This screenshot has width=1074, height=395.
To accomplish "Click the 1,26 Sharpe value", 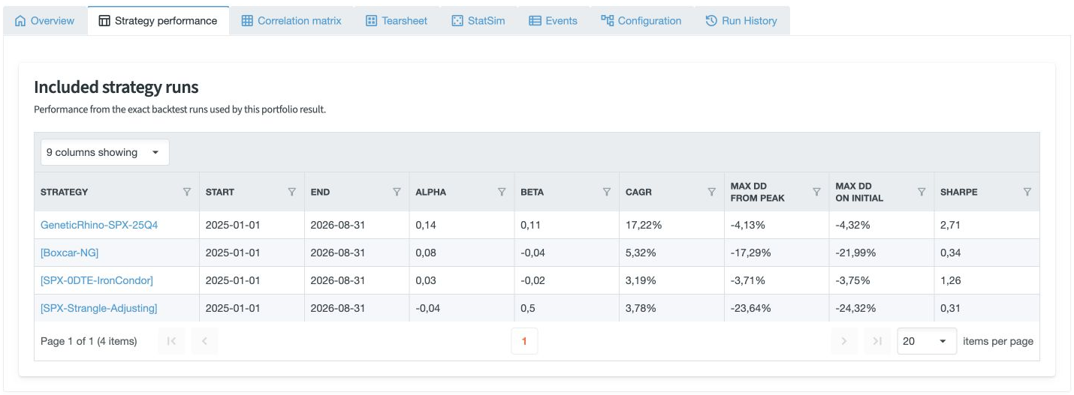I will tap(950, 280).
